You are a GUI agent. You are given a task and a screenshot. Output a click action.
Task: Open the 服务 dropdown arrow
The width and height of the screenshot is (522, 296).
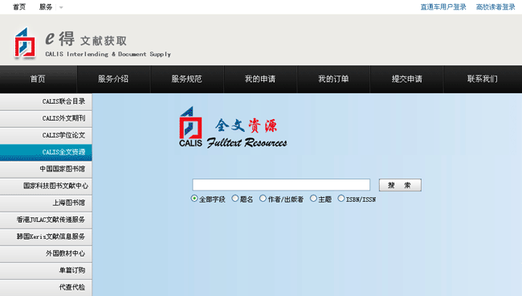coord(61,7)
